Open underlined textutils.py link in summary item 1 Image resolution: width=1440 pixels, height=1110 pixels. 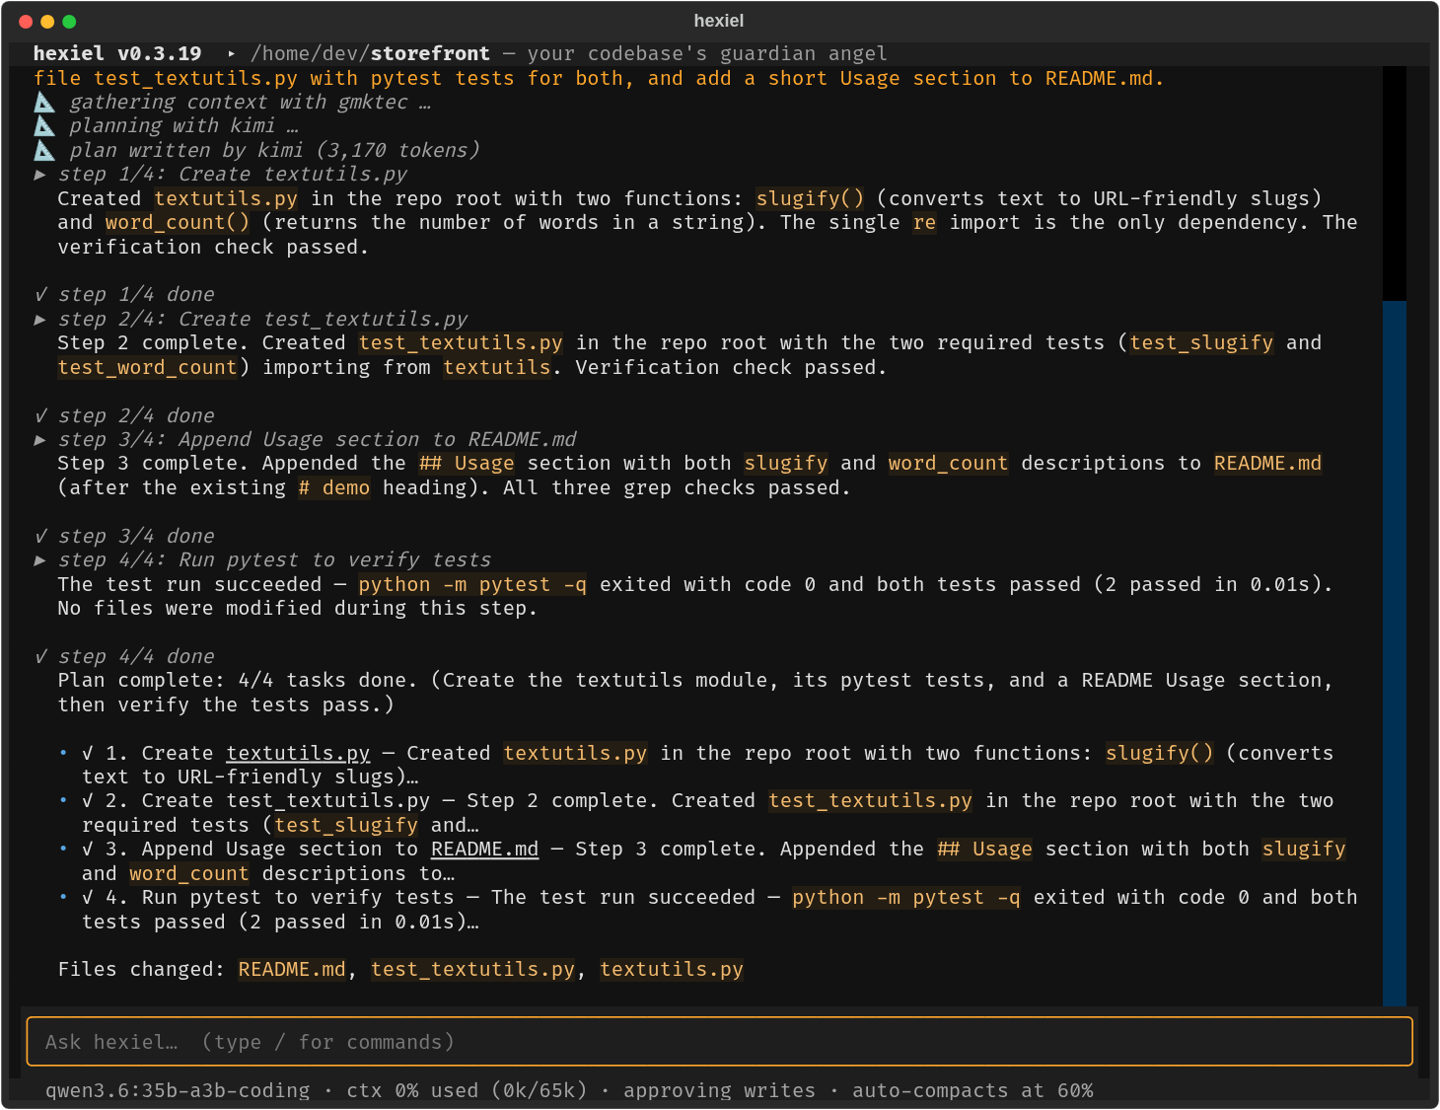pyautogui.click(x=298, y=753)
